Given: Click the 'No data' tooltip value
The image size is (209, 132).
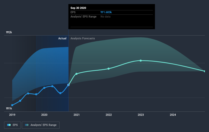Looking at the screenshot, I should (x=105, y=16).
